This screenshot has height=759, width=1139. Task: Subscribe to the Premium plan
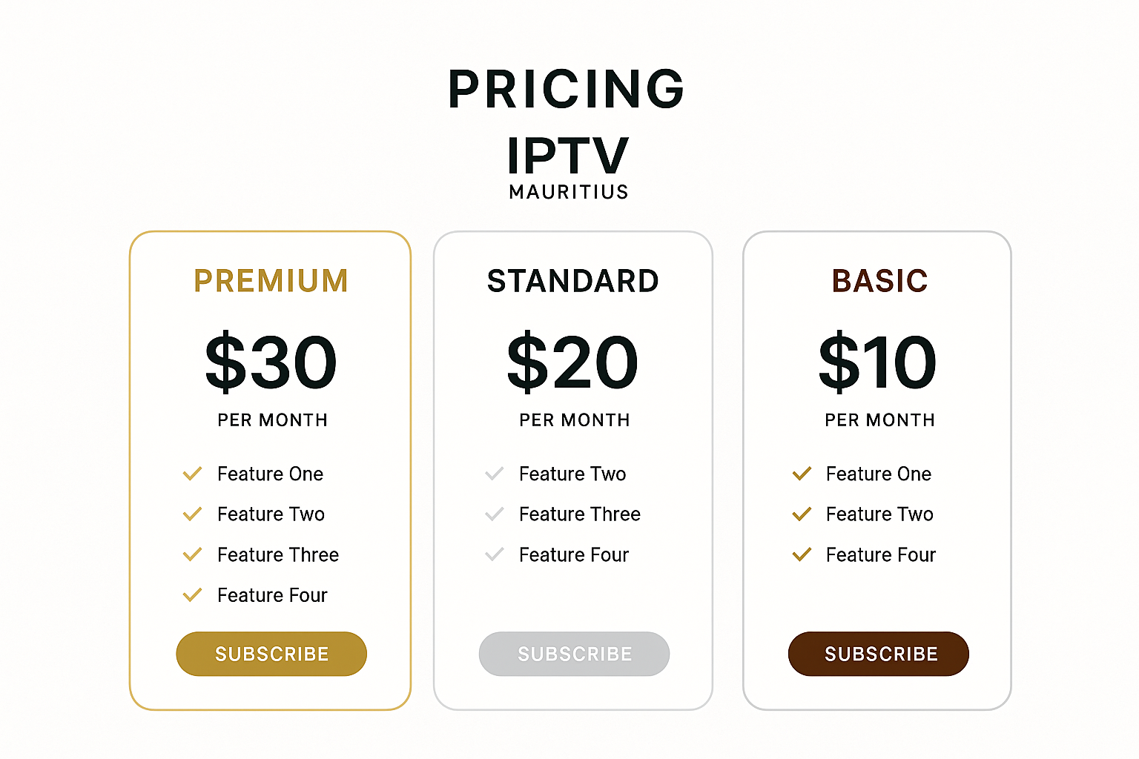(271, 654)
